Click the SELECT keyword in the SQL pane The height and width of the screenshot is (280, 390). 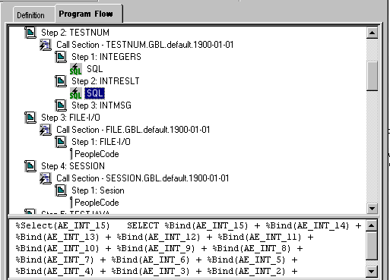coord(143,225)
